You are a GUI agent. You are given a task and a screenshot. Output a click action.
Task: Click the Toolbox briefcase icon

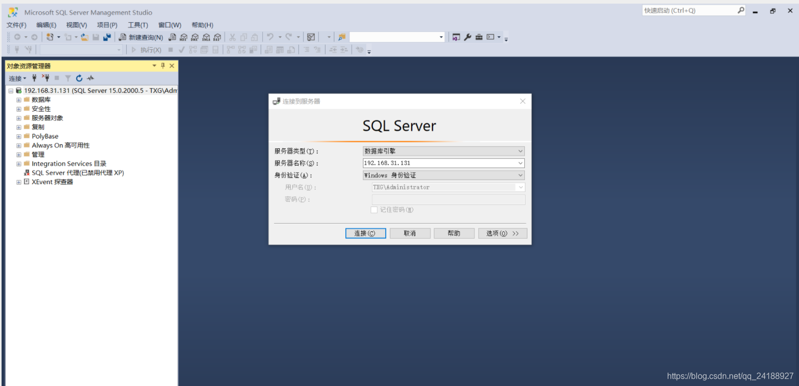(479, 37)
